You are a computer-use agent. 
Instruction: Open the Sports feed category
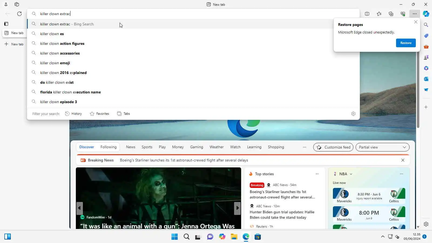[x=147, y=147]
